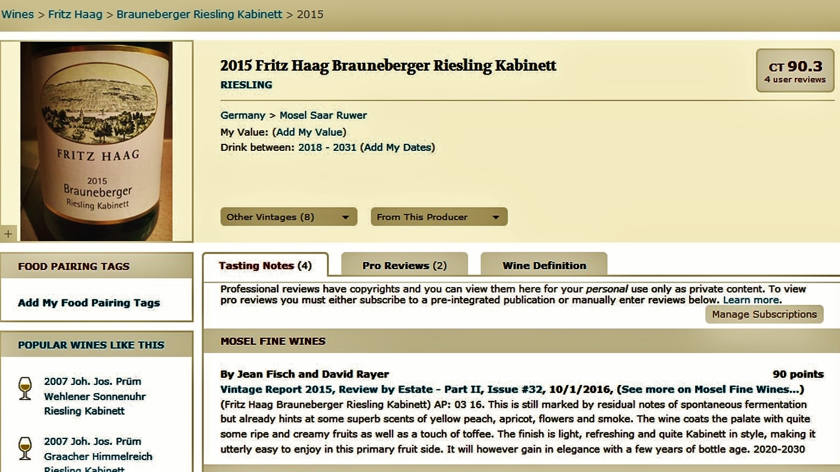Viewport: 840px width, 472px height.
Task: Click the plus icon below bottle image
Action: 8,234
